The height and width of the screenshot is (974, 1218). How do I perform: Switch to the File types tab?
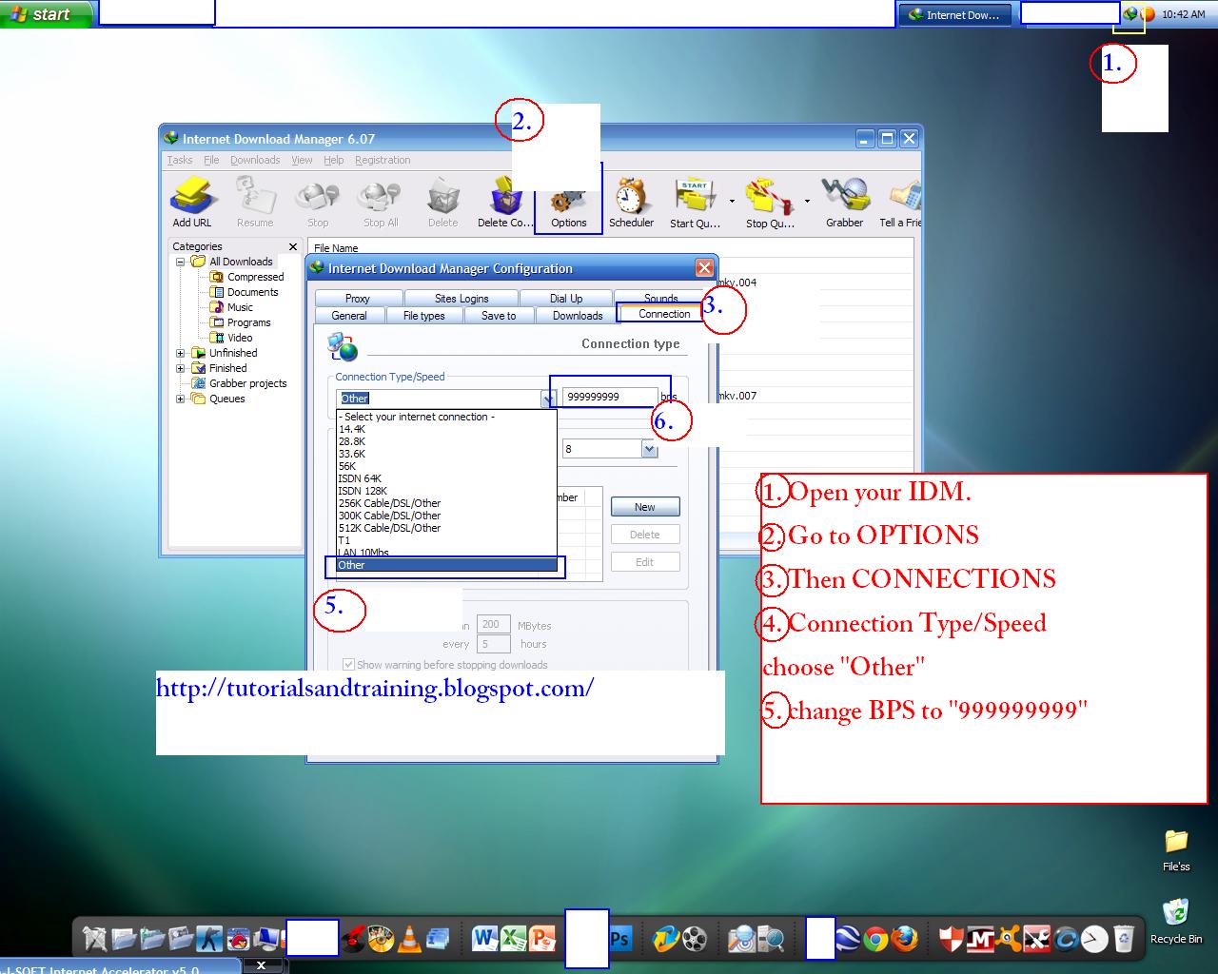[424, 316]
